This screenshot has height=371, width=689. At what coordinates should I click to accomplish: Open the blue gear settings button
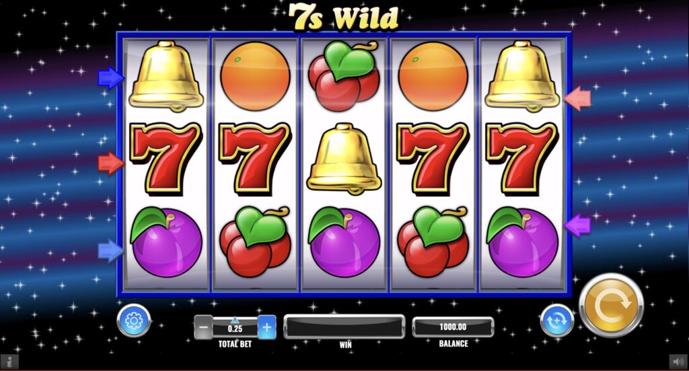pos(134,321)
